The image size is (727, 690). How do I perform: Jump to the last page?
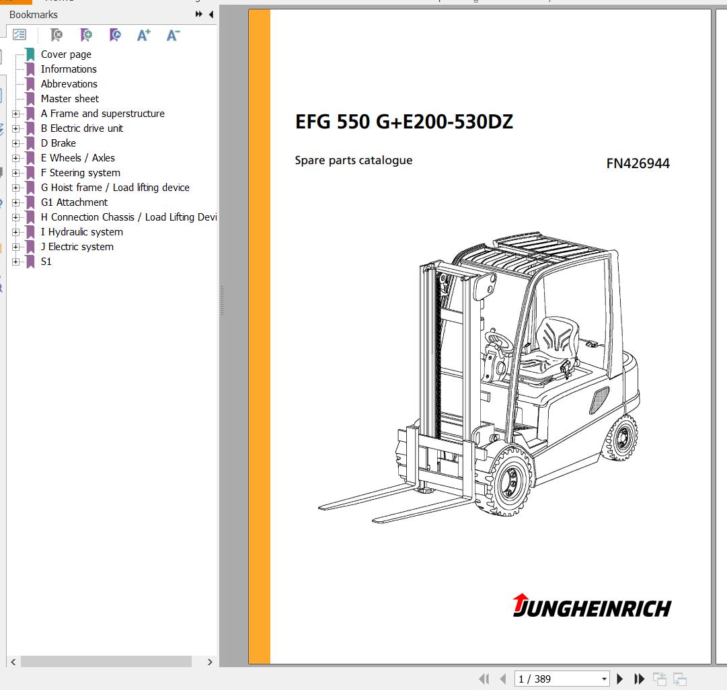(640, 679)
